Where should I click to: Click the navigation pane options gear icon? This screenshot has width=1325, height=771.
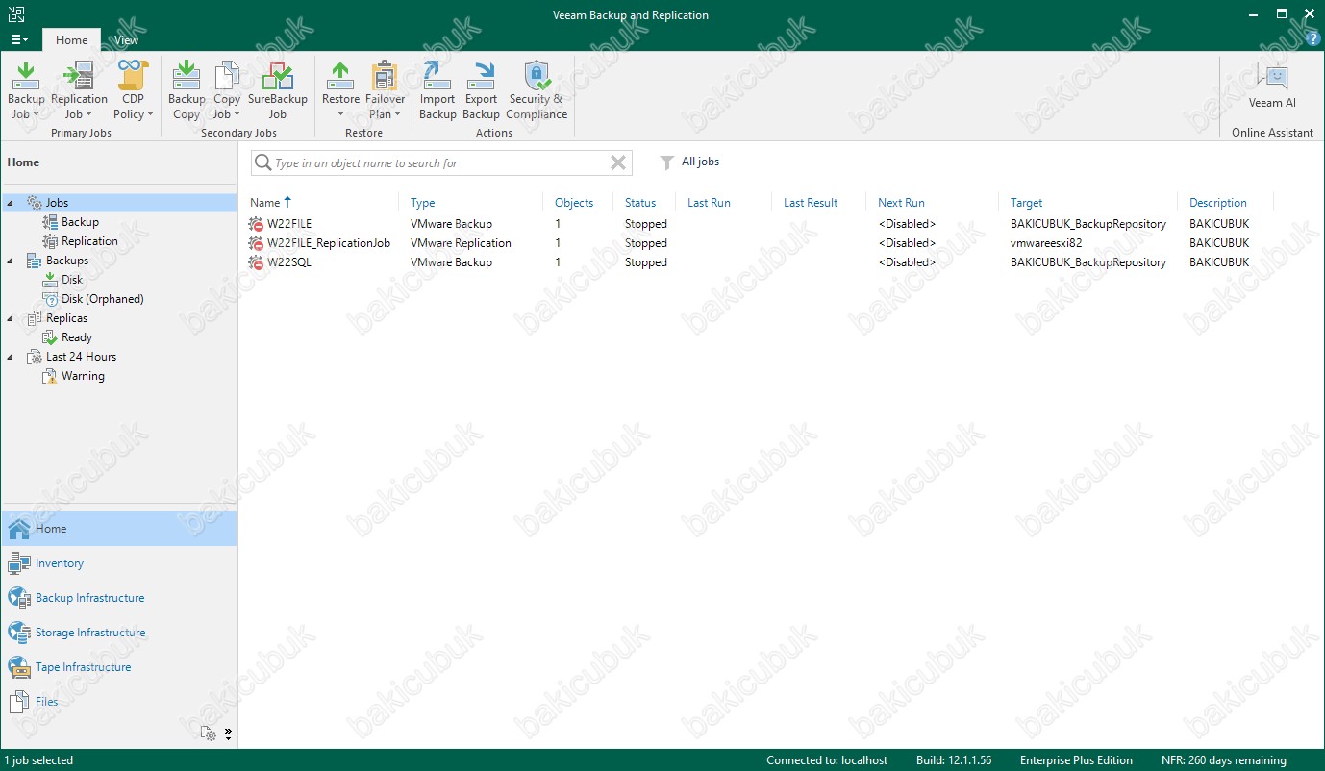[209, 734]
